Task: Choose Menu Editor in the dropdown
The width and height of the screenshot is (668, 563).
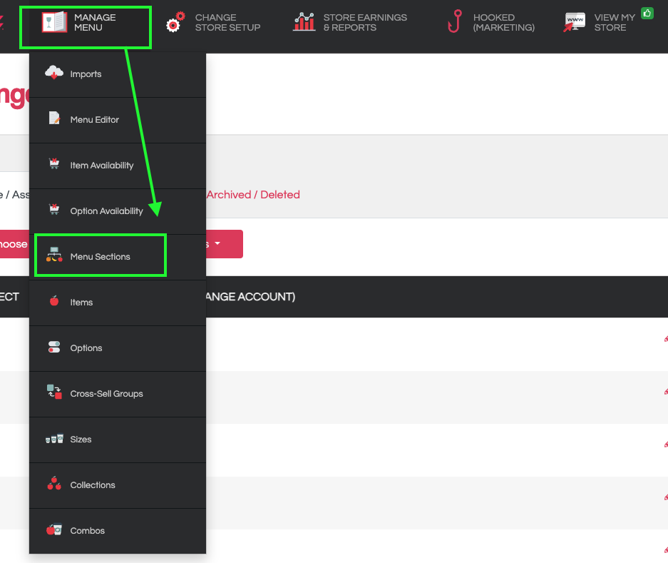Action: [x=118, y=121]
